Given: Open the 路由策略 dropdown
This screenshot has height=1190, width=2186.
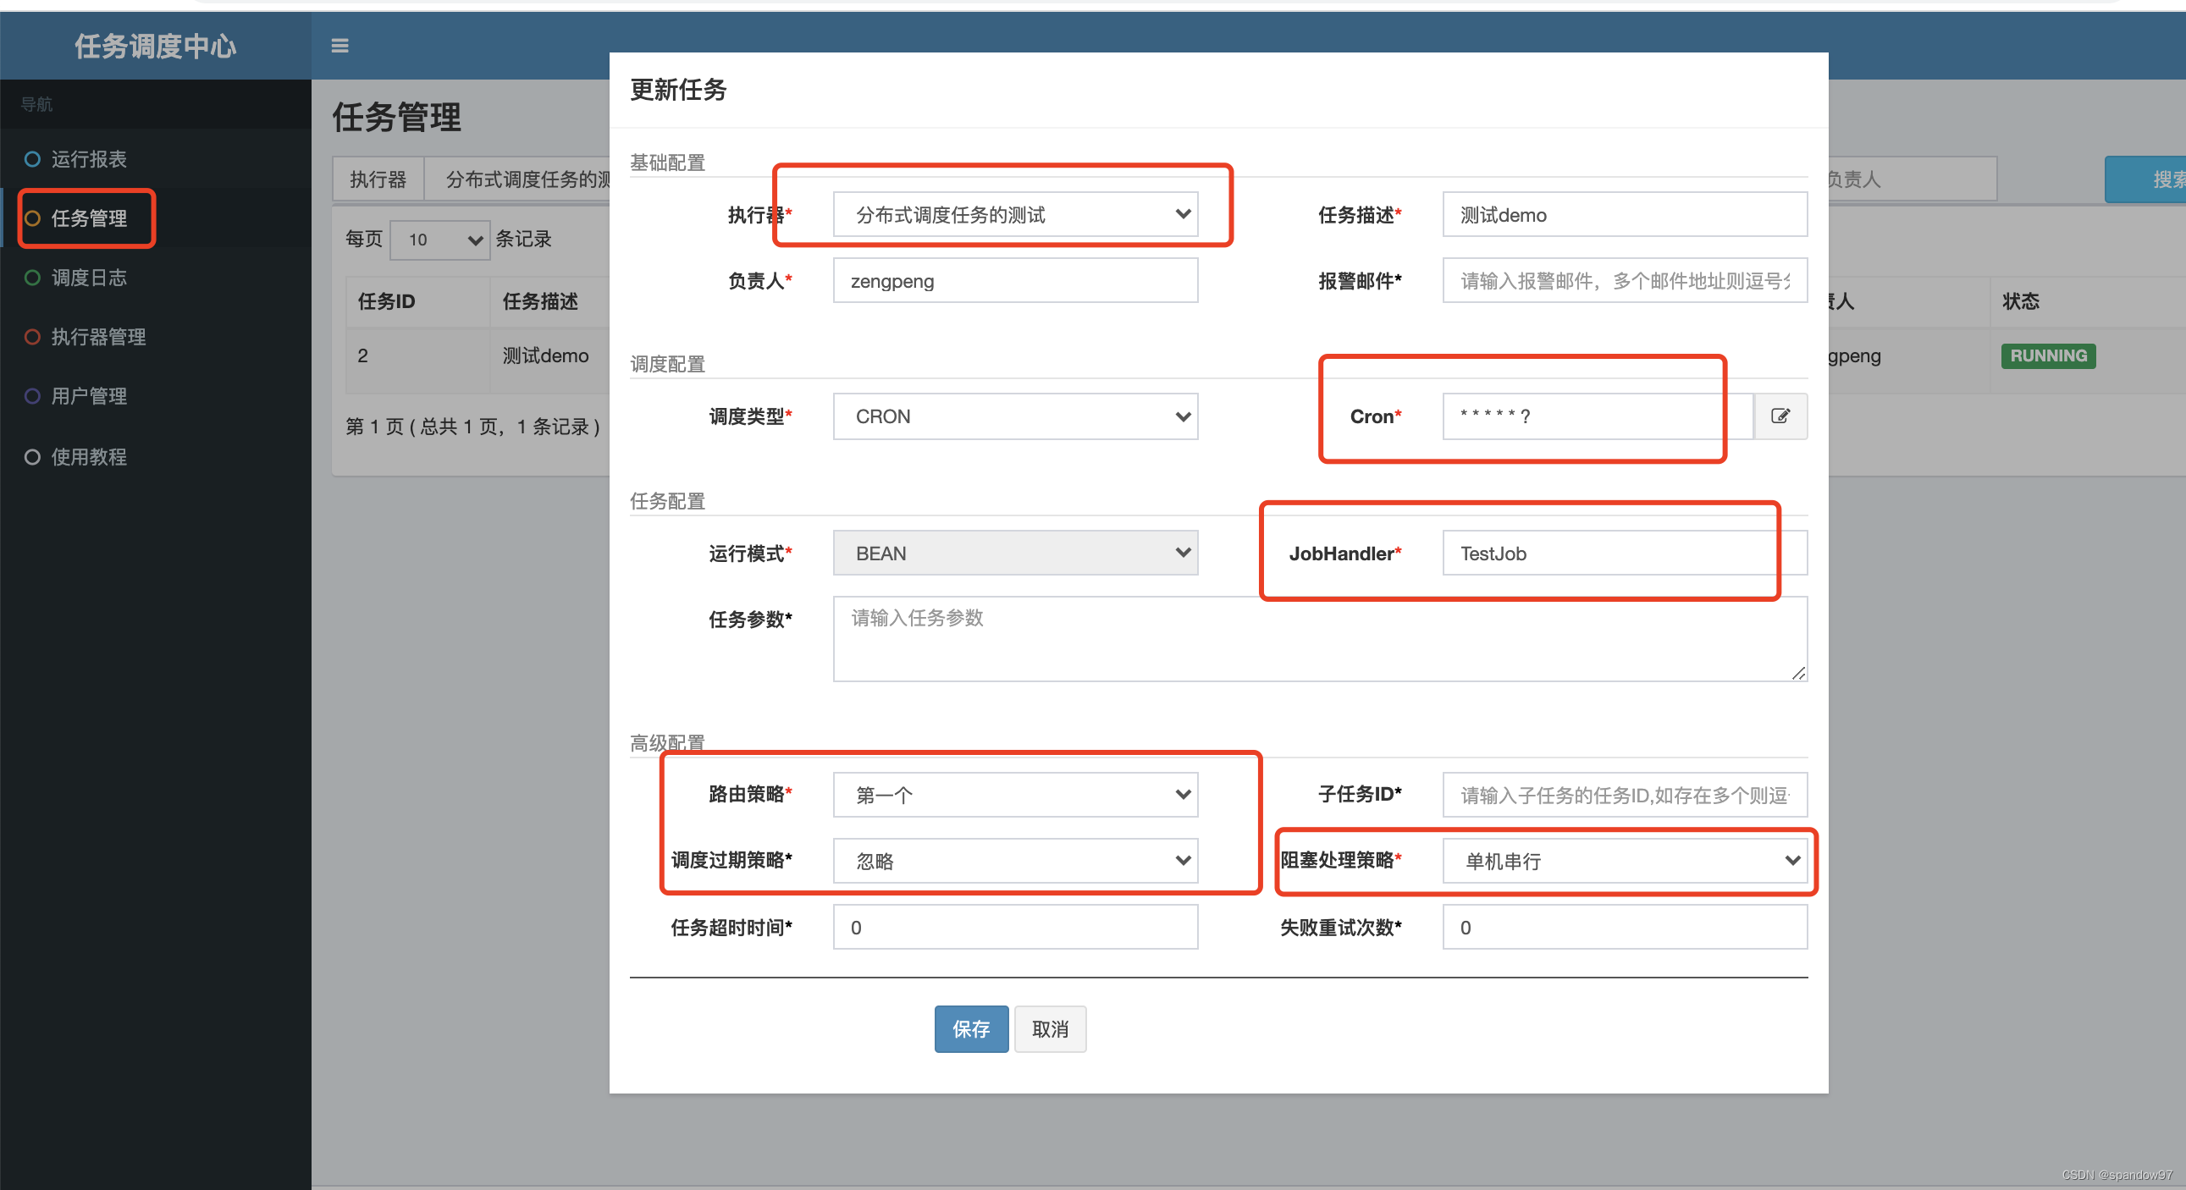Looking at the screenshot, I should (1015, 795).
